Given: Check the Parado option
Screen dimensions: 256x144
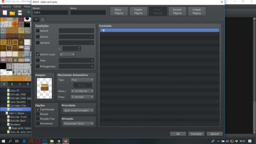Looking at the screenshot, I should tap(38, 114).
